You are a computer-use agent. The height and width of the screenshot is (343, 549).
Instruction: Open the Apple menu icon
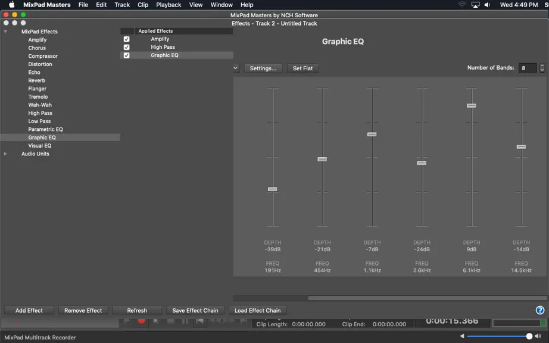click(11, 5)
